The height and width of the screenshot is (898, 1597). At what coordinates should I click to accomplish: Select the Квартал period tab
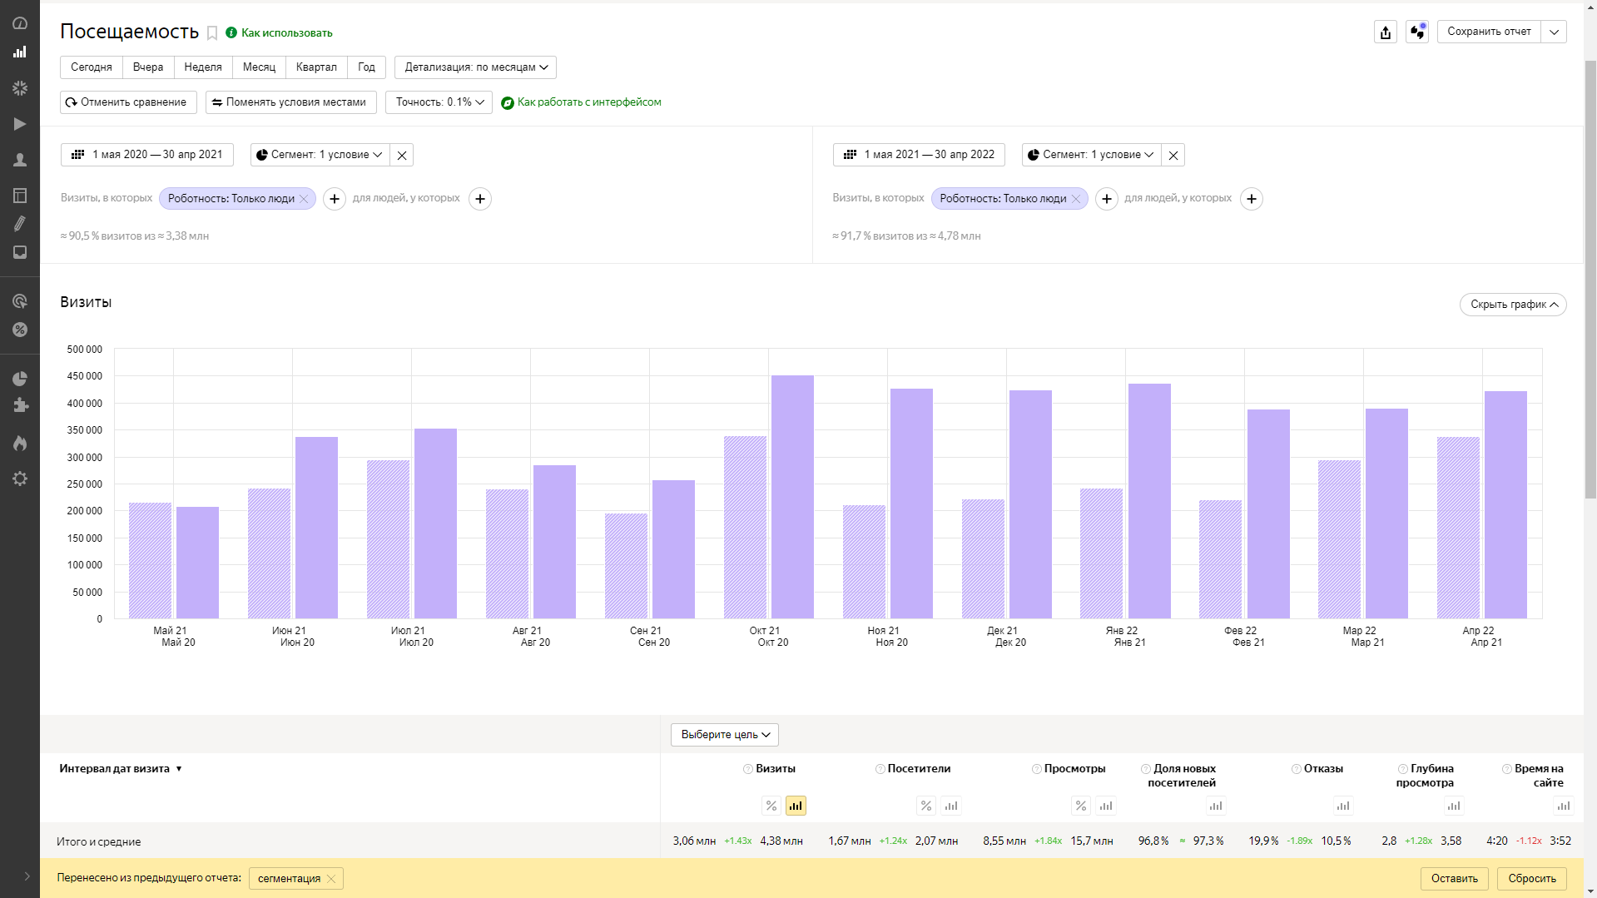[316, 67]
